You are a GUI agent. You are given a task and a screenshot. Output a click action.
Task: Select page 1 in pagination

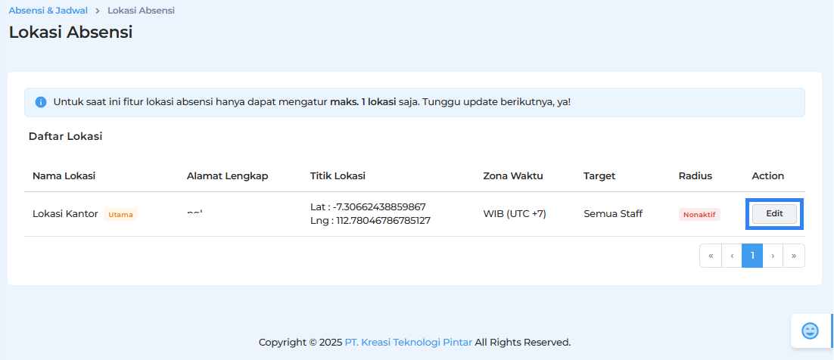pyautogui.click(x=752, y=256)
